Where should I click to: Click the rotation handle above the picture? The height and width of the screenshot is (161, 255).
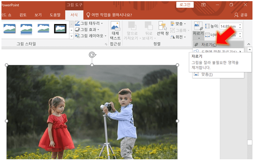[x=92, y=55]
